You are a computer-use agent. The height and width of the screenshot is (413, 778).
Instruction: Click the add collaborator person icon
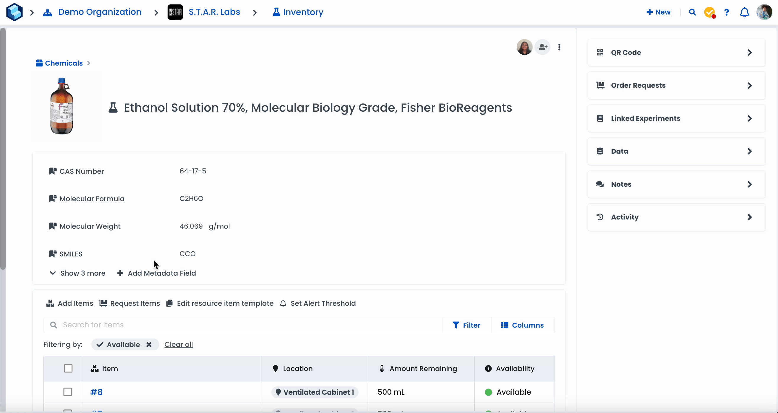click(x=543, y=47)
